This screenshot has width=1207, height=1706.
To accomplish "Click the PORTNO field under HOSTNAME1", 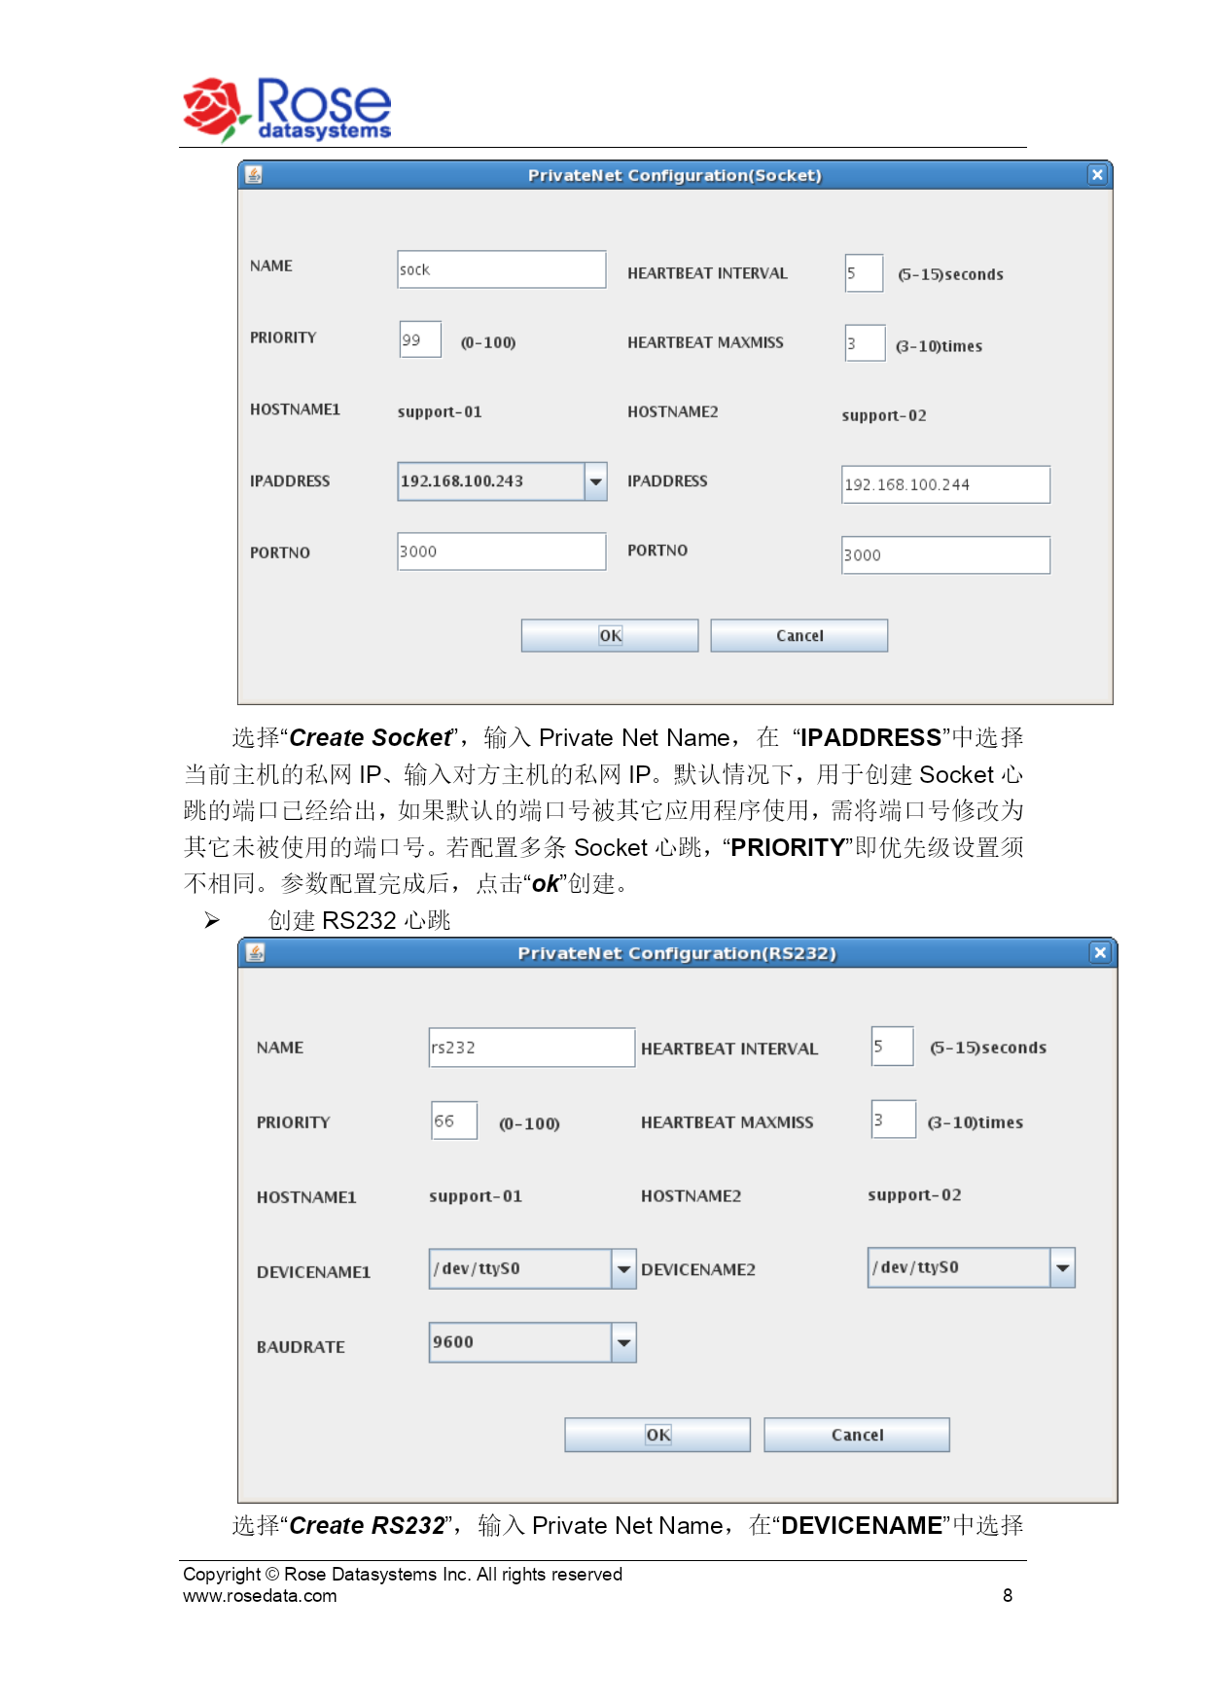I will tap(502, 551).
